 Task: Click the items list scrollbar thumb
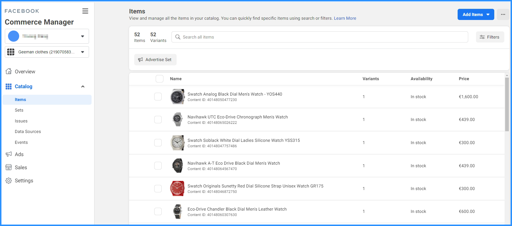click(x=507, y=104)
